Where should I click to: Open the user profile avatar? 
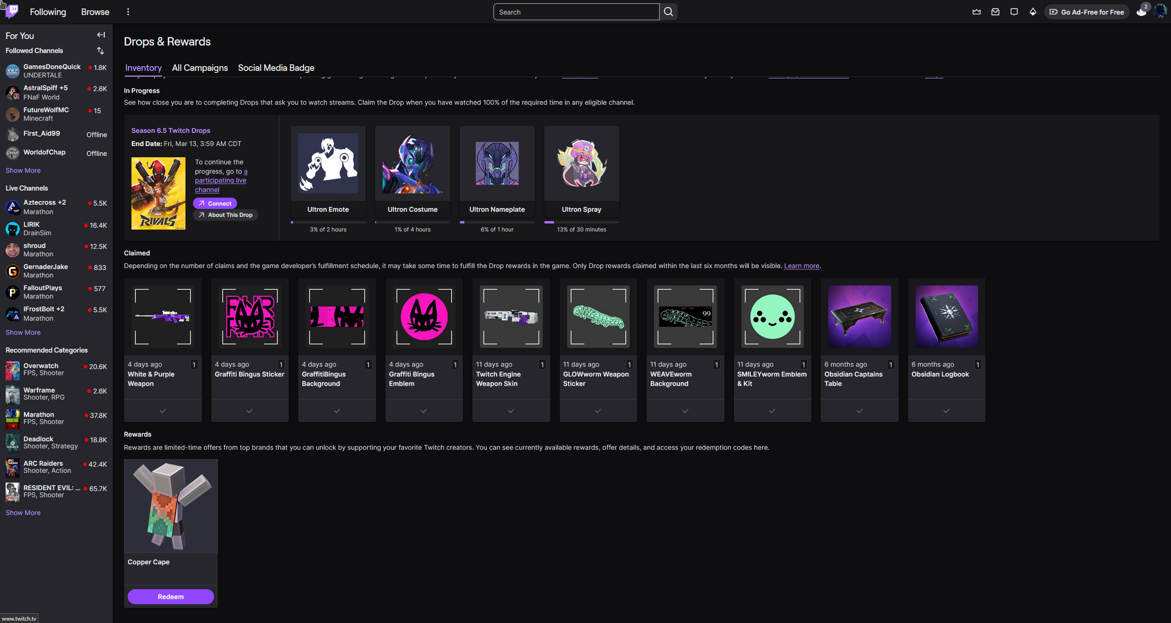pyautogui.click(x=1160, y=11)
